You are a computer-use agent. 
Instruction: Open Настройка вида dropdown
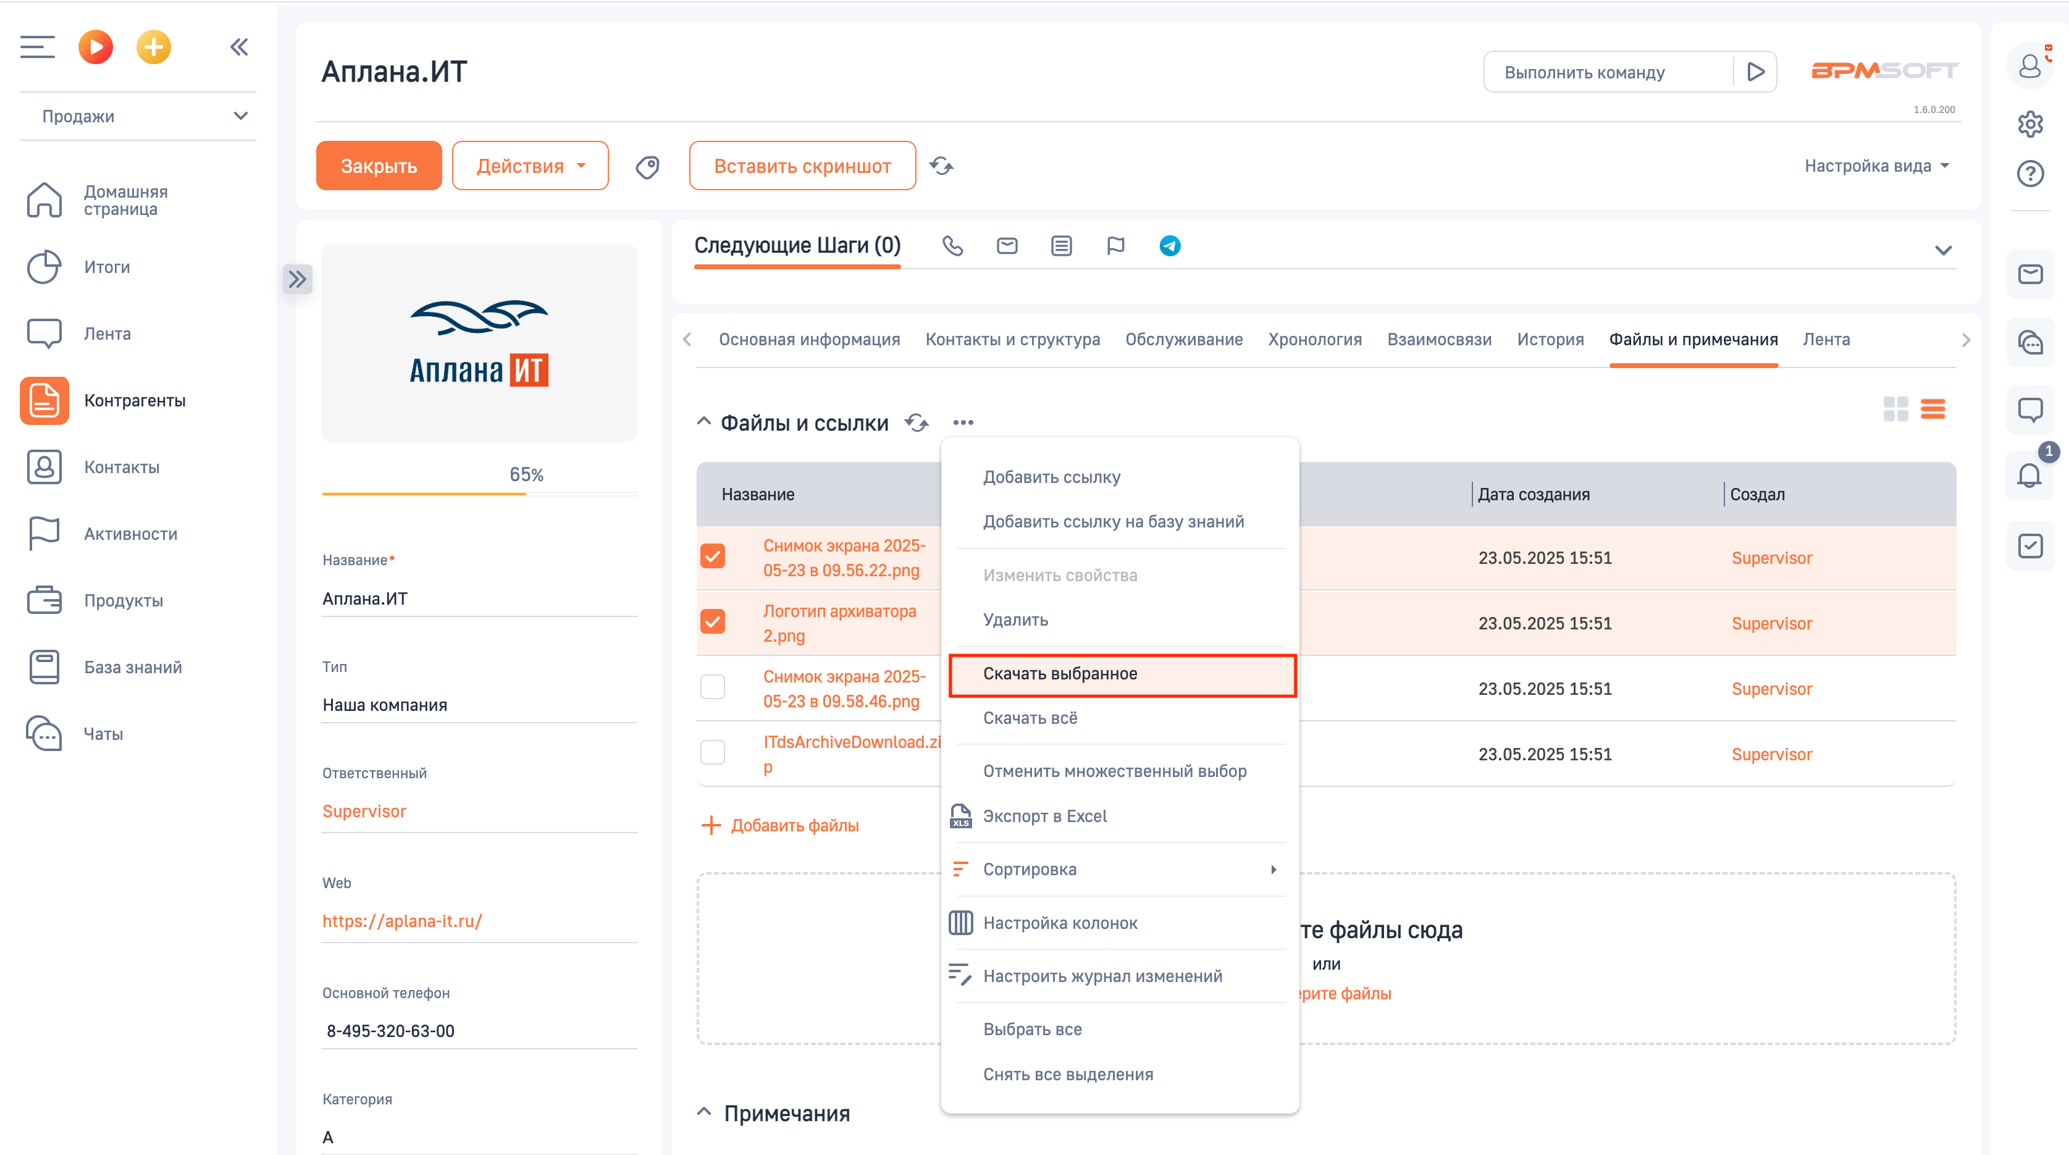[1877, 166]
